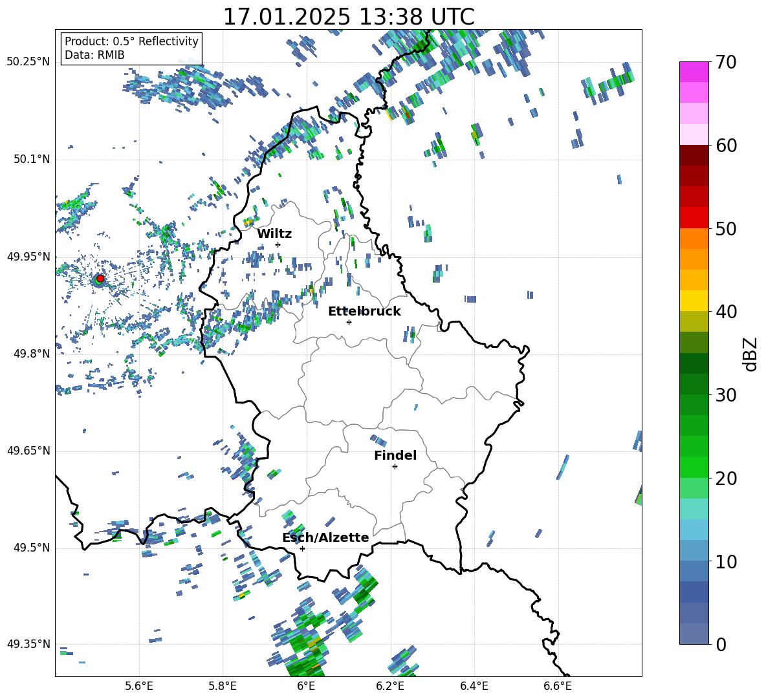Click the 'Data: RMIB' text
Screen dimensions: 766x699
(94, 55)
